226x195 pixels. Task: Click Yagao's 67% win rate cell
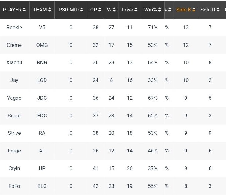coord(153,98)
